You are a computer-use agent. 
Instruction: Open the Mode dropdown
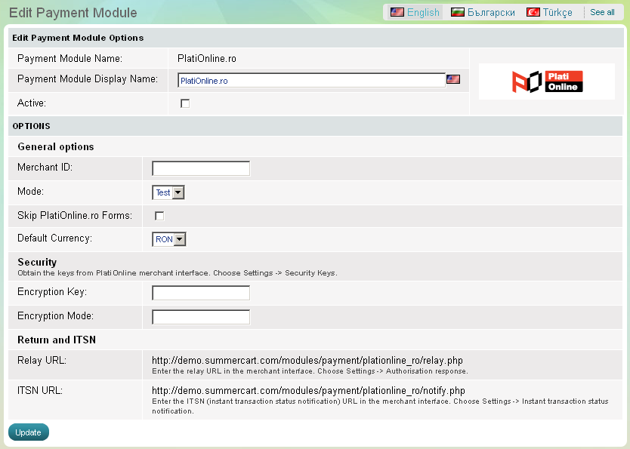coord(168,192)
